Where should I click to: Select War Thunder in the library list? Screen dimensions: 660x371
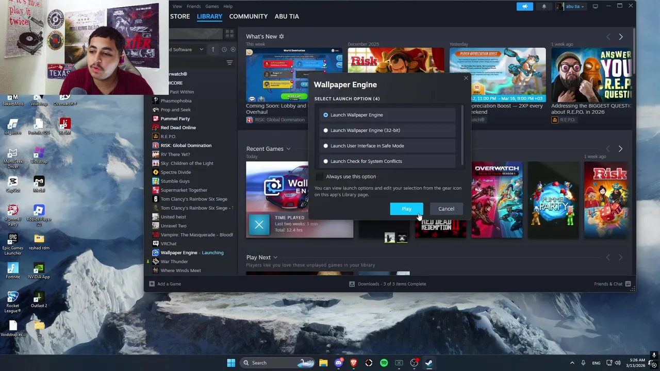(174, 262)
